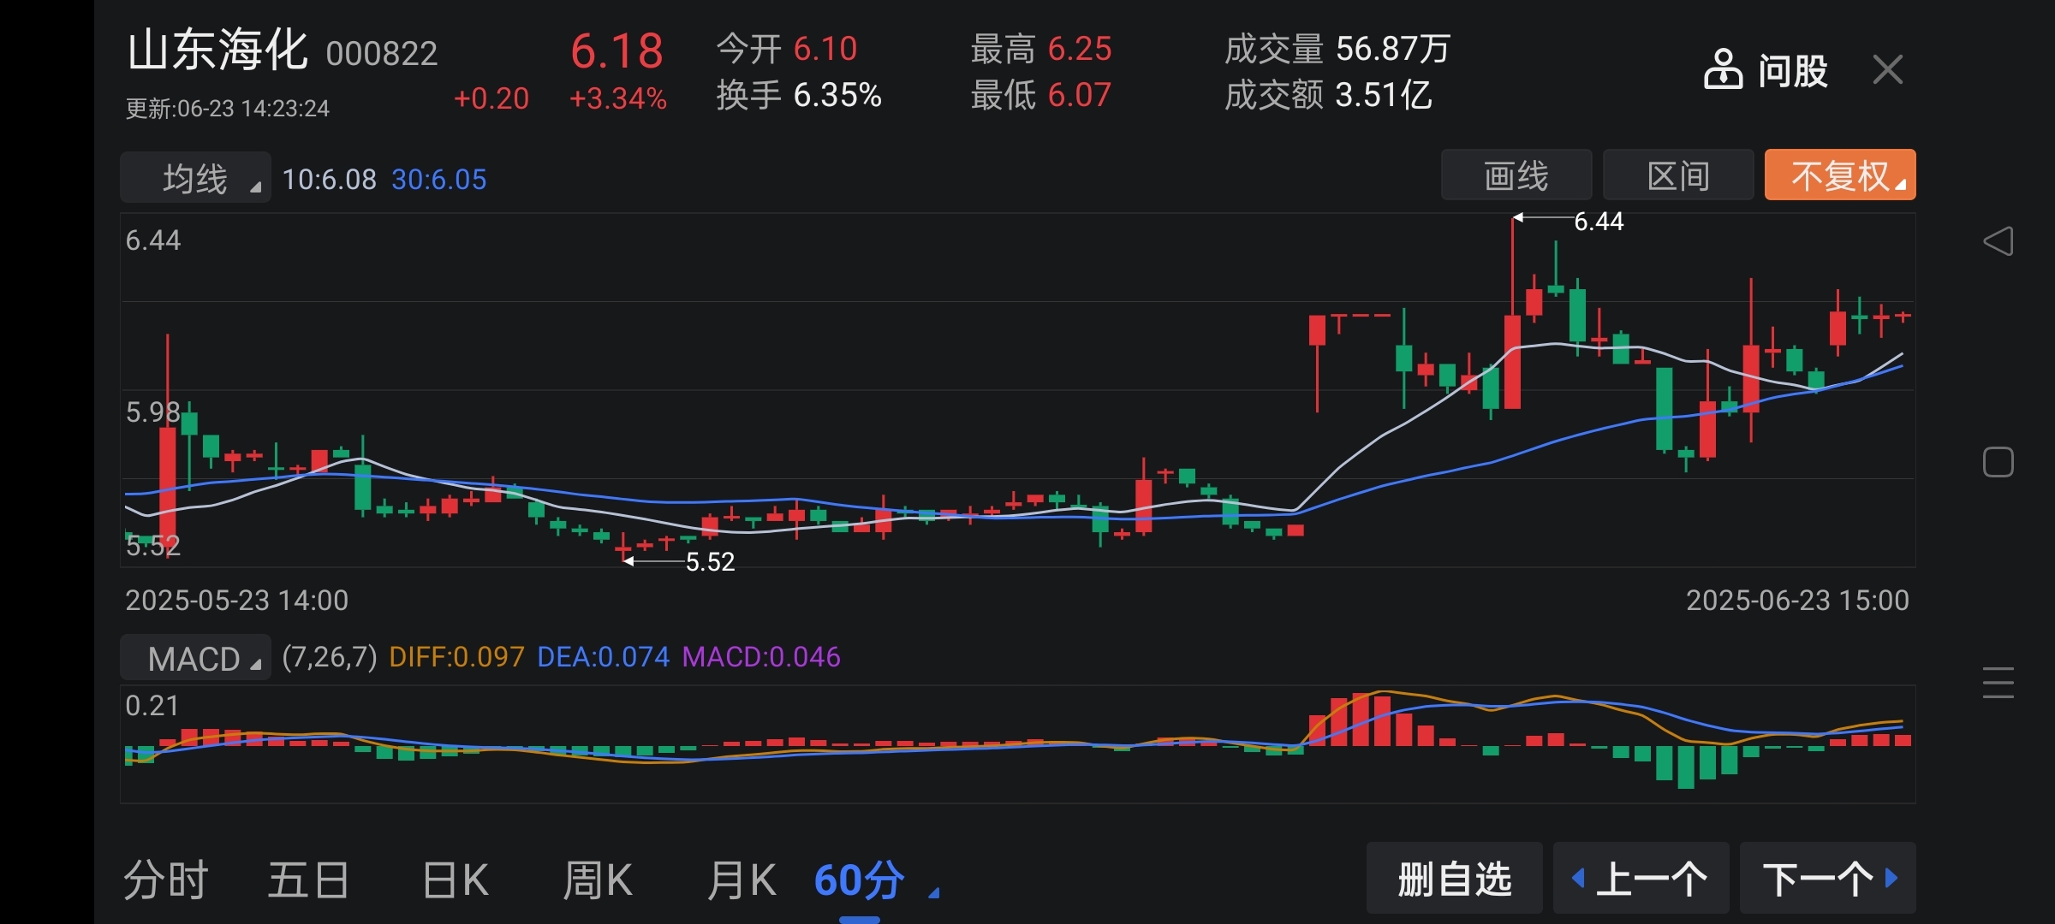Screen dimensions: 2055x924
Task: Activate the 画线 drawing tool
Action: [x=1516, y=175]
